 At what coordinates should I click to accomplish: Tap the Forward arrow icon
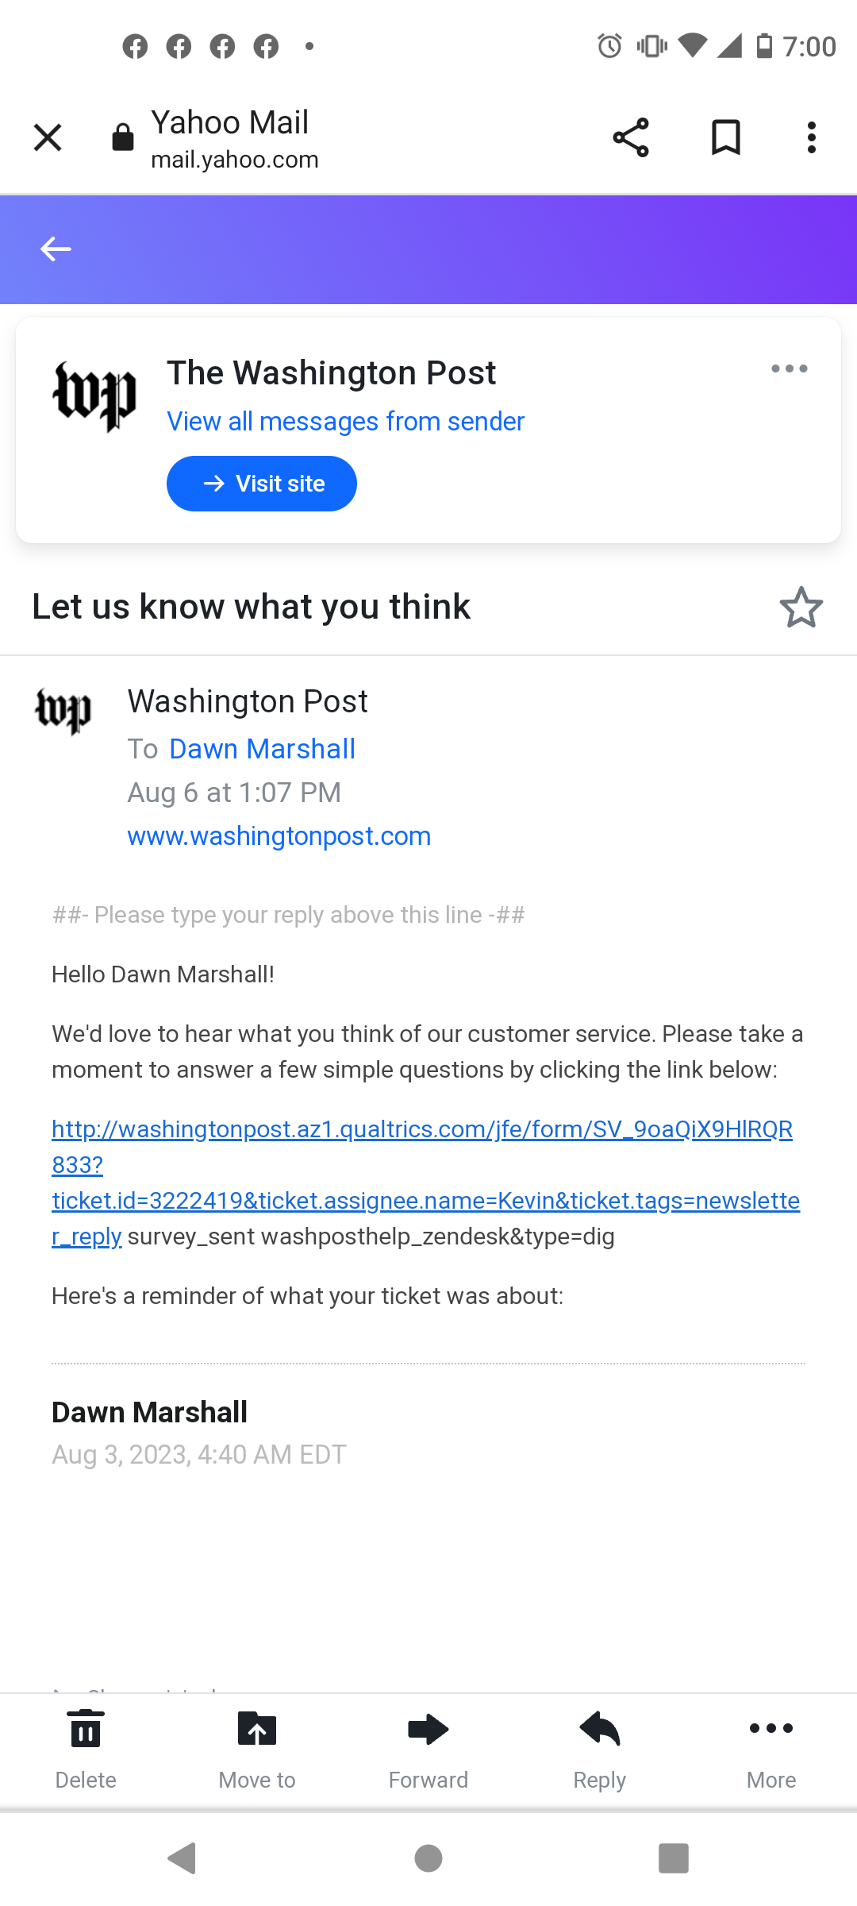point(428,1730)
